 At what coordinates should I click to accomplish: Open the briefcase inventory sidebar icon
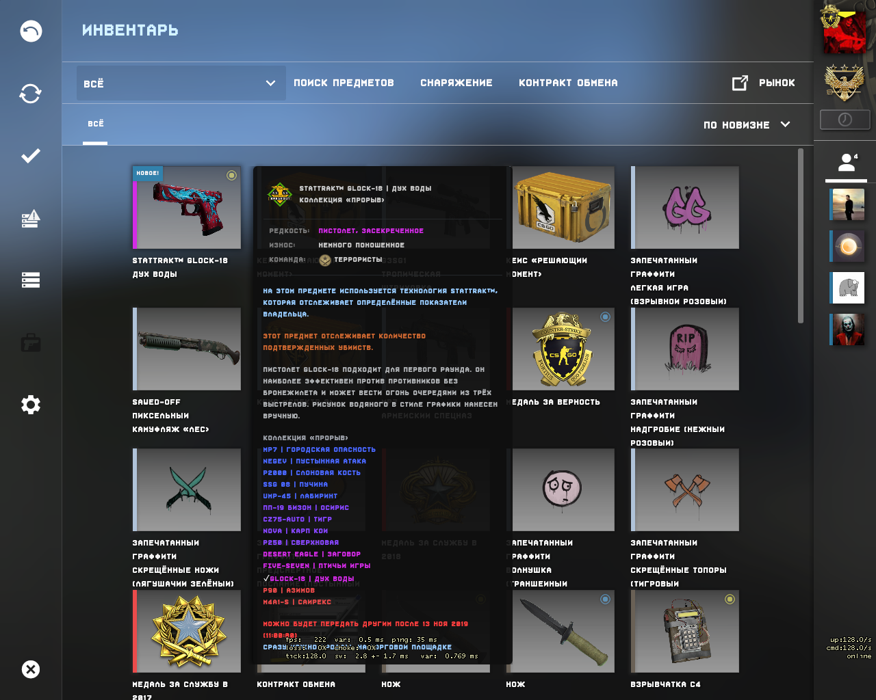point(31,342)
